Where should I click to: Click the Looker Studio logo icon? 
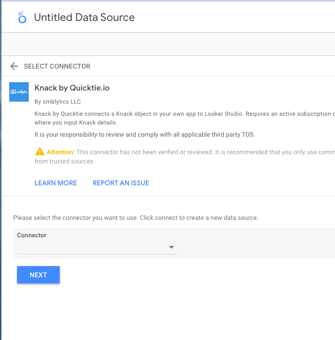point(22,18)
